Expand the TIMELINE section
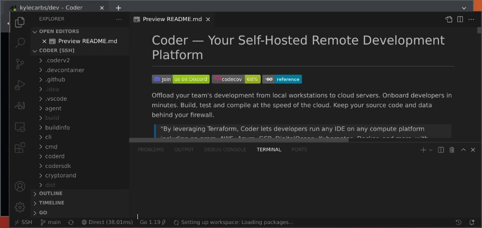Viewport: 482px width, 228px height. [x=80, y=203]
